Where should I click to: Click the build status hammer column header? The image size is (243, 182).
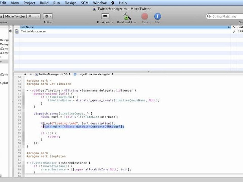pos(234,27)
